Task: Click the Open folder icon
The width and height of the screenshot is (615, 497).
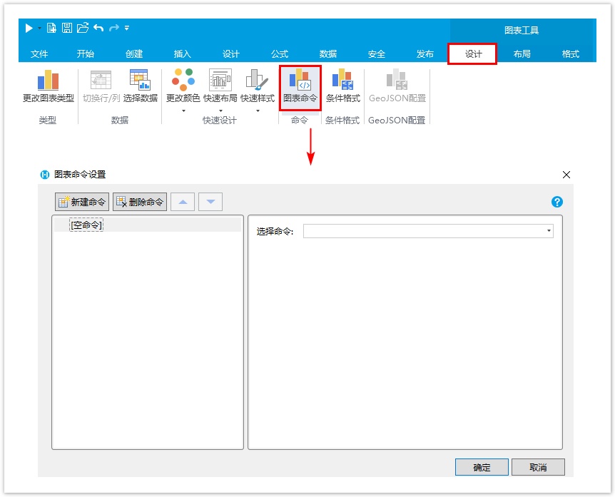Action: [83, 28]
